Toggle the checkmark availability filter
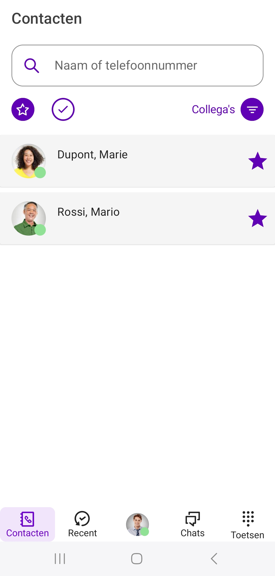The height and width of the screenshot is (576, 275). (63, 109)
